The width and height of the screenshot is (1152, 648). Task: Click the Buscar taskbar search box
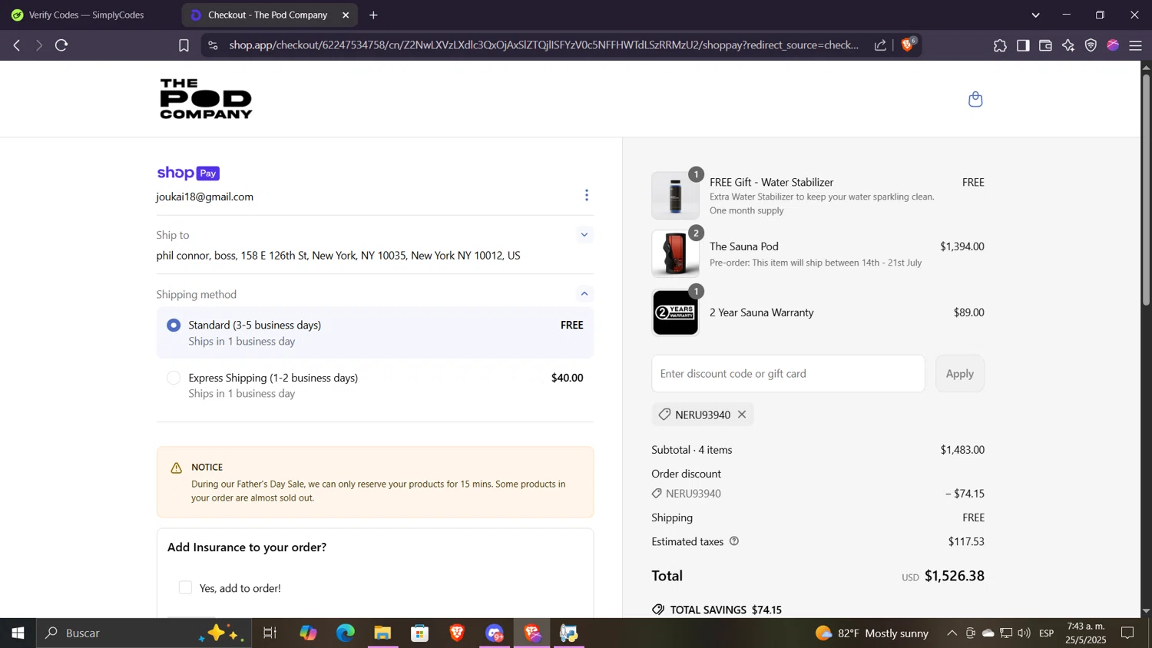point(144,633)
